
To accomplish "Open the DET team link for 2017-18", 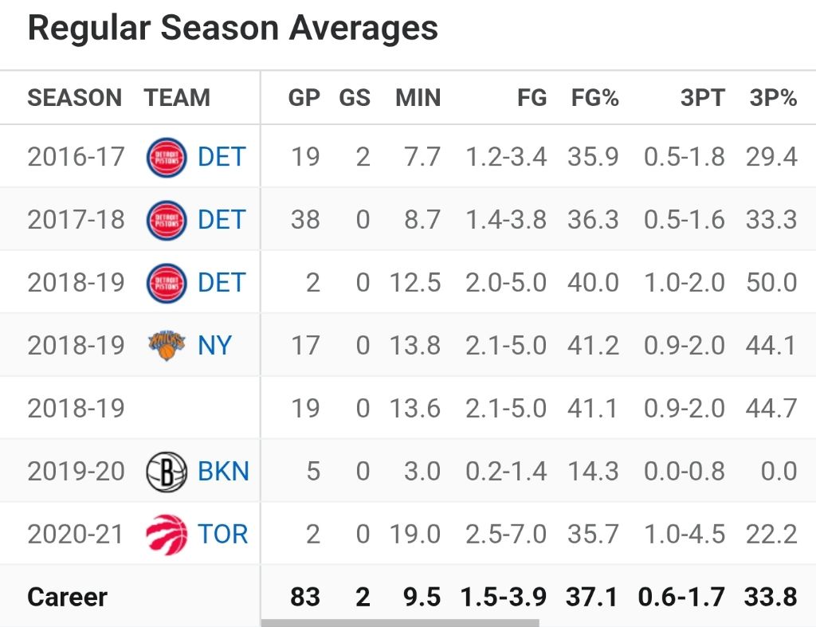I will coord(222,220).
